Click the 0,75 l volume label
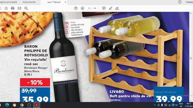The height and width of the screenshot is (108, 193). [x=28, y=75]
